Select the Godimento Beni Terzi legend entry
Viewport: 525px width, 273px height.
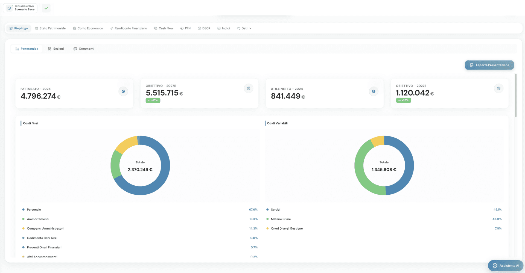140,238
